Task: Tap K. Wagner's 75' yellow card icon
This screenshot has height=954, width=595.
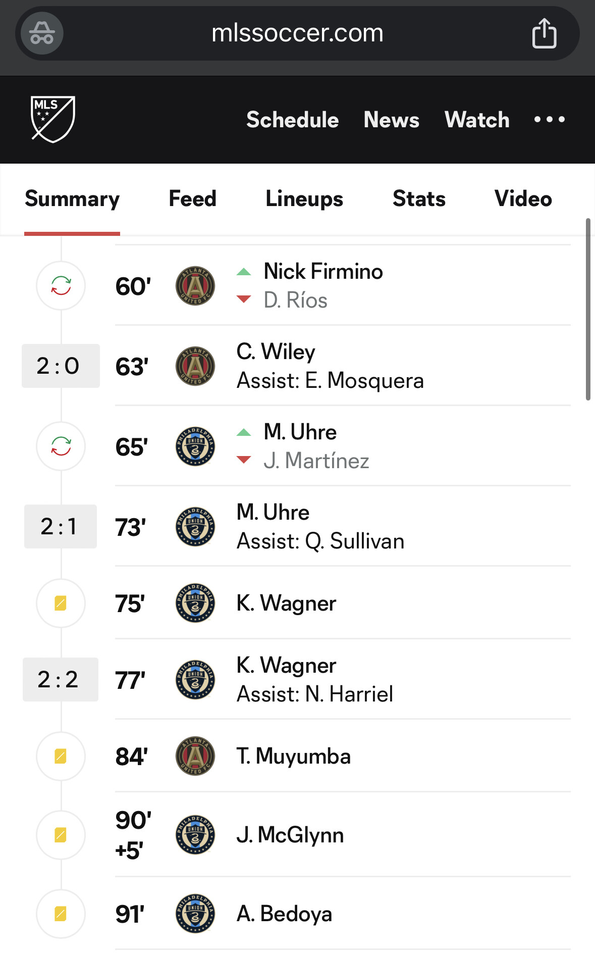Action: point(61,603)
